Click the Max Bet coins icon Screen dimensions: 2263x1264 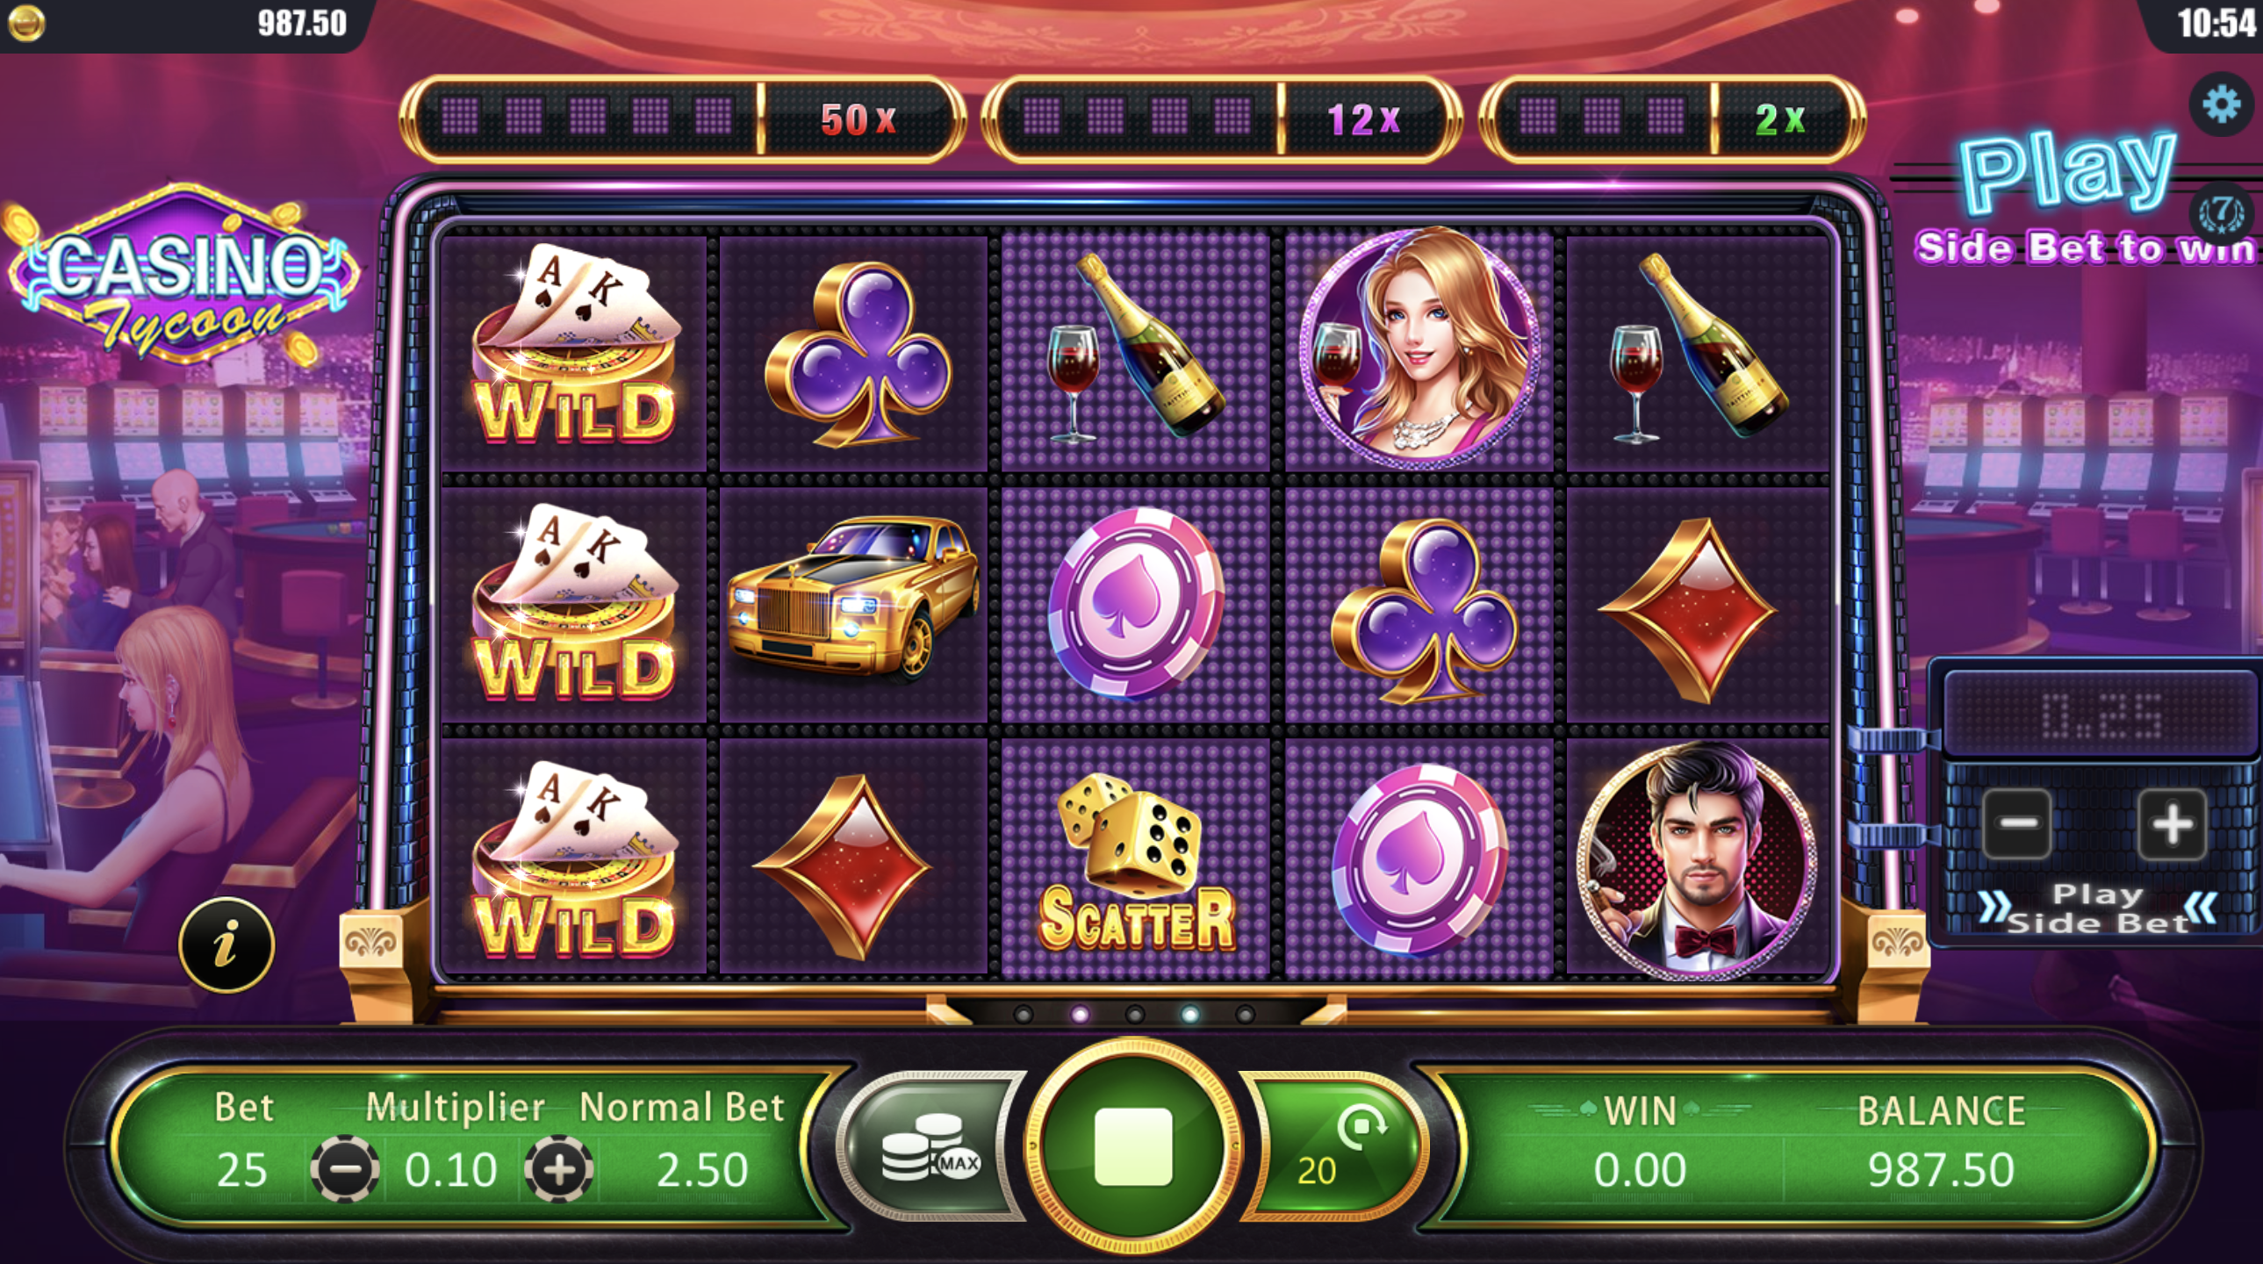tap(930, 1145)
